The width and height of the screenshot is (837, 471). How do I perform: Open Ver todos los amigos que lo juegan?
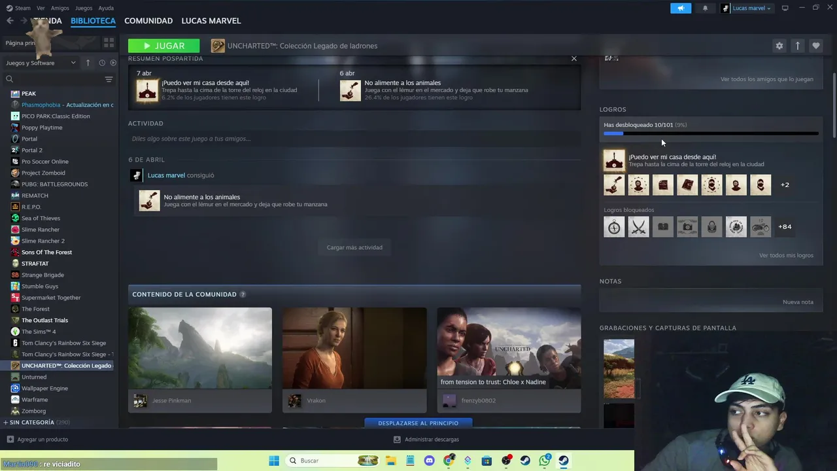767,79
